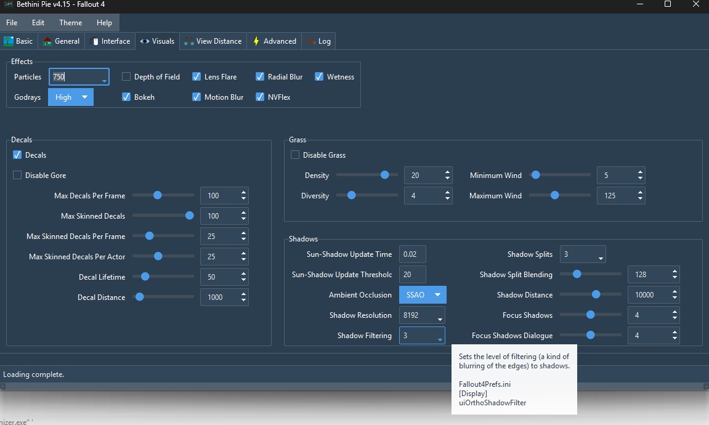Click the Max Decals Per Frame value field
The image size is (709, 425).
click(x=224, y=196)
